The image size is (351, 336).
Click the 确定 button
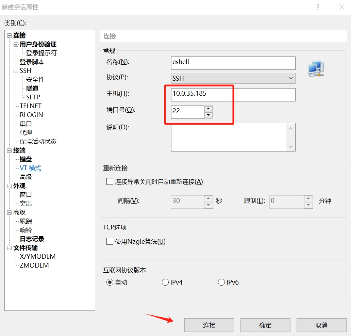point(265,325)
